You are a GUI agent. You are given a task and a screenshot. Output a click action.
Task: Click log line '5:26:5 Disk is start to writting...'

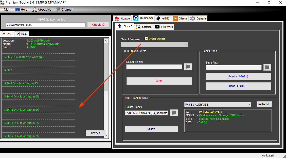coord(24,57)
